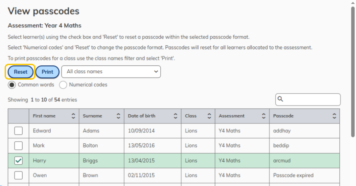356x186 pixels.
Task: Click magnifying glass search icon
Action: [x=280, y=99]
